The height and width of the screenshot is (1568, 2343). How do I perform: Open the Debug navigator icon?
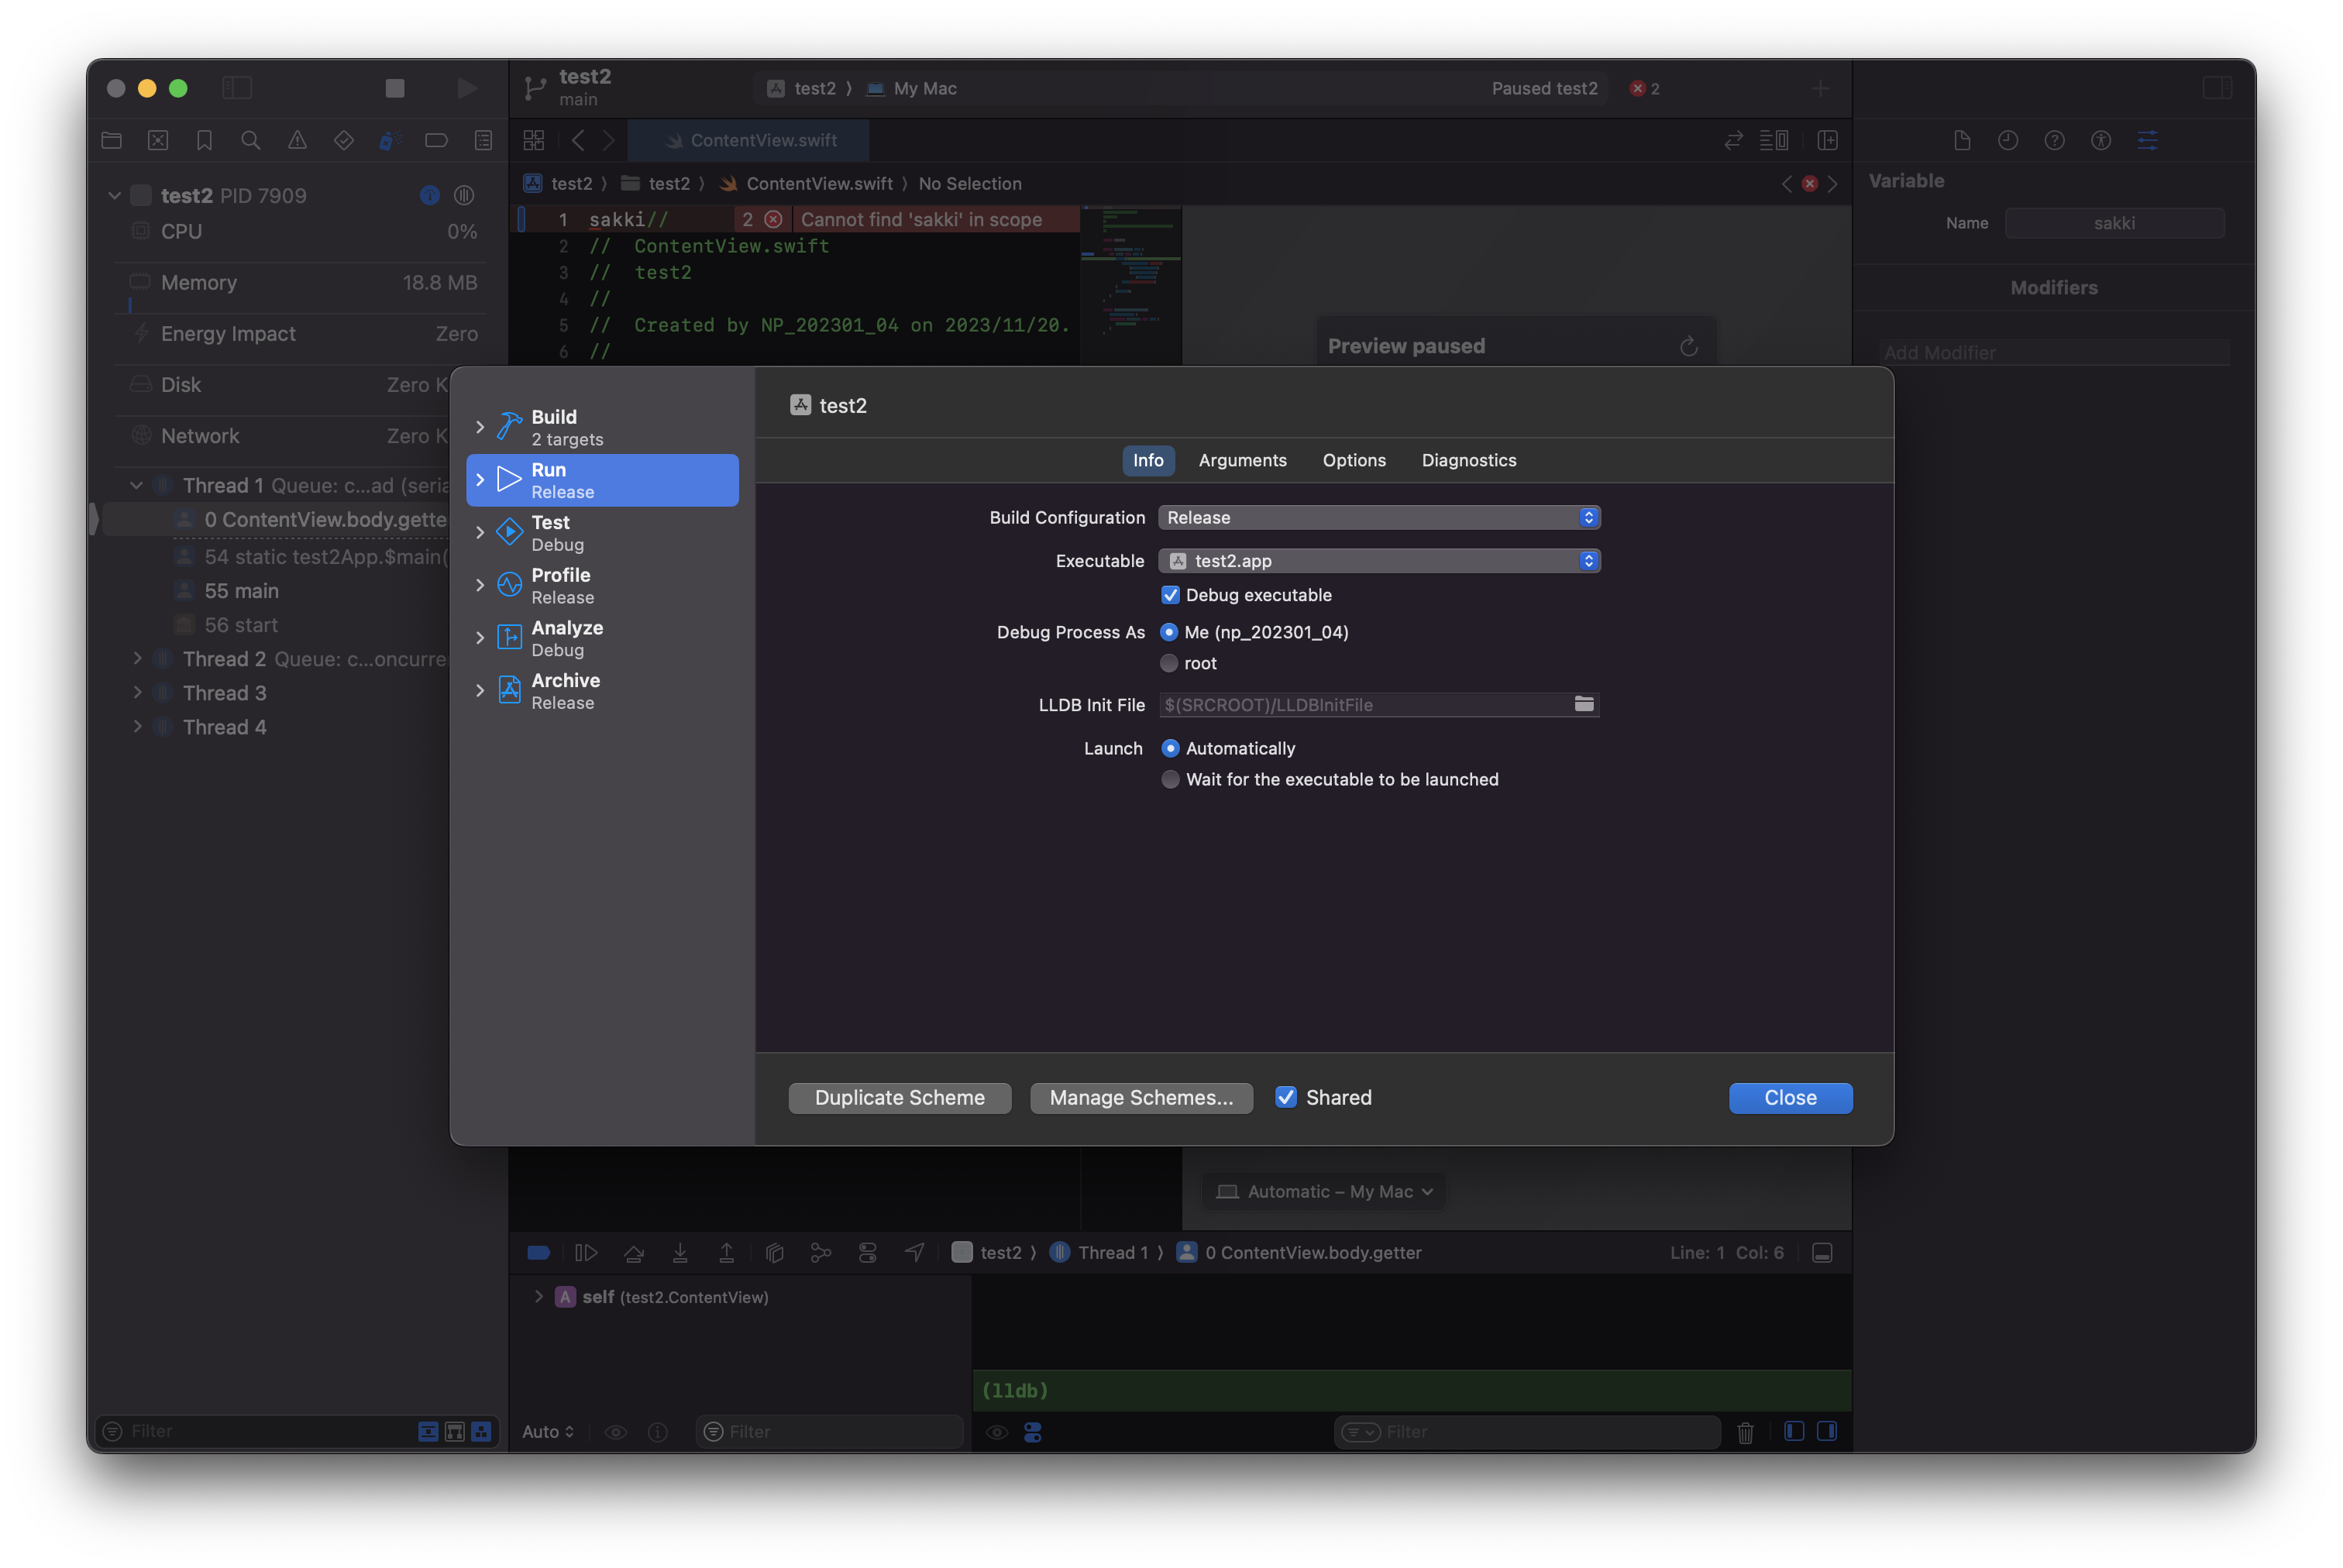click(x=390, y=141)
